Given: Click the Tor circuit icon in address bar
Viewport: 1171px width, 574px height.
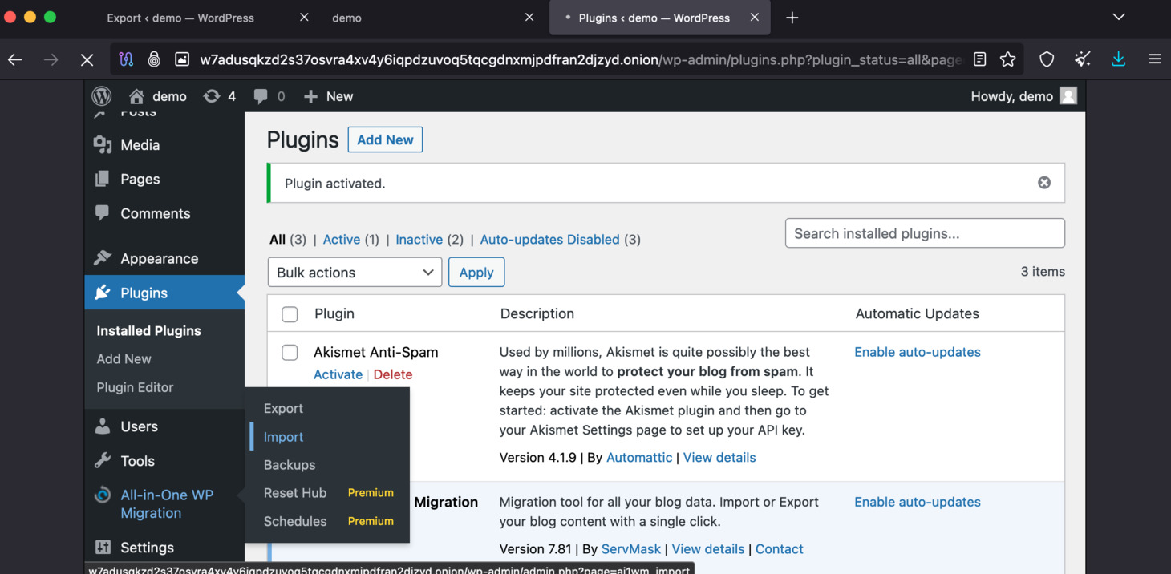Looking at the screenshot, I should (x=126, y=59).
